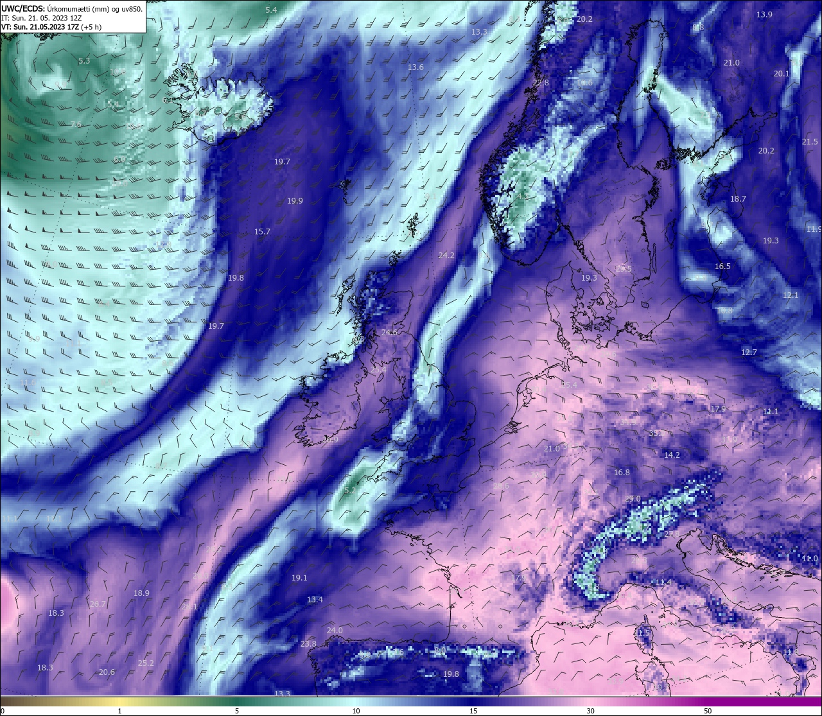The height and width of the screenshot is (716, 822).
Task: Click the 11.0 value label
Action: click(x=810, y=559)
